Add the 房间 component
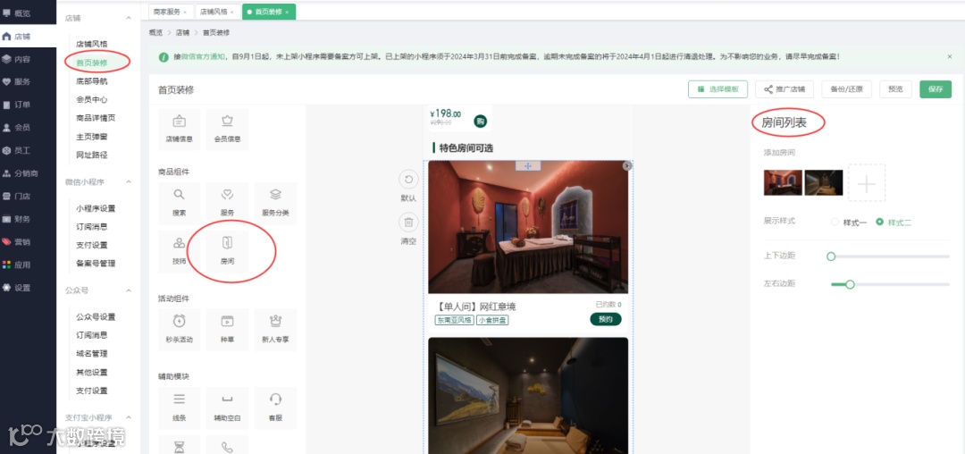This screenshot has width=965, height=454. pyautogui.click(x=227, y=251)
